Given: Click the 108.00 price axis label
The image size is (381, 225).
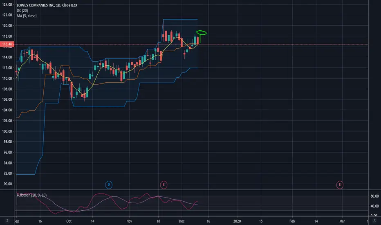Looking at the screenshot, I should coord(7,89).
